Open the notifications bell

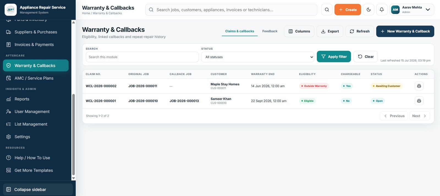pos(382,10)
